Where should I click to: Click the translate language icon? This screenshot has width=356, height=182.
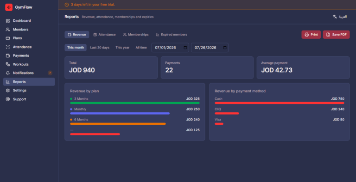pos(335,17)
